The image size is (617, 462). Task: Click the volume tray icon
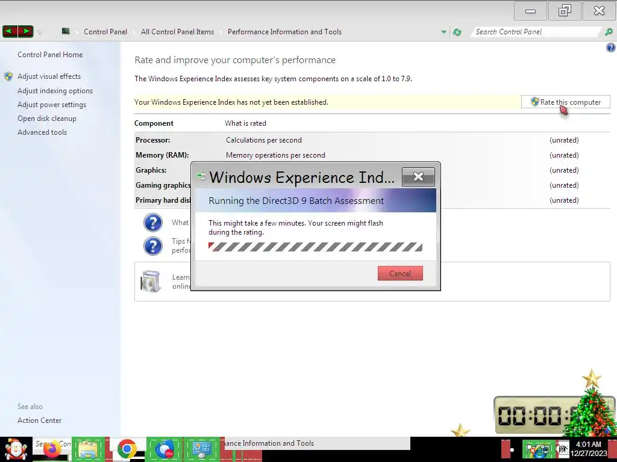pos(562,449)
